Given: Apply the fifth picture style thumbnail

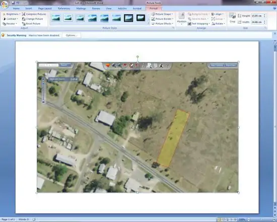Looking at the screenshot, I should point(104,18).
